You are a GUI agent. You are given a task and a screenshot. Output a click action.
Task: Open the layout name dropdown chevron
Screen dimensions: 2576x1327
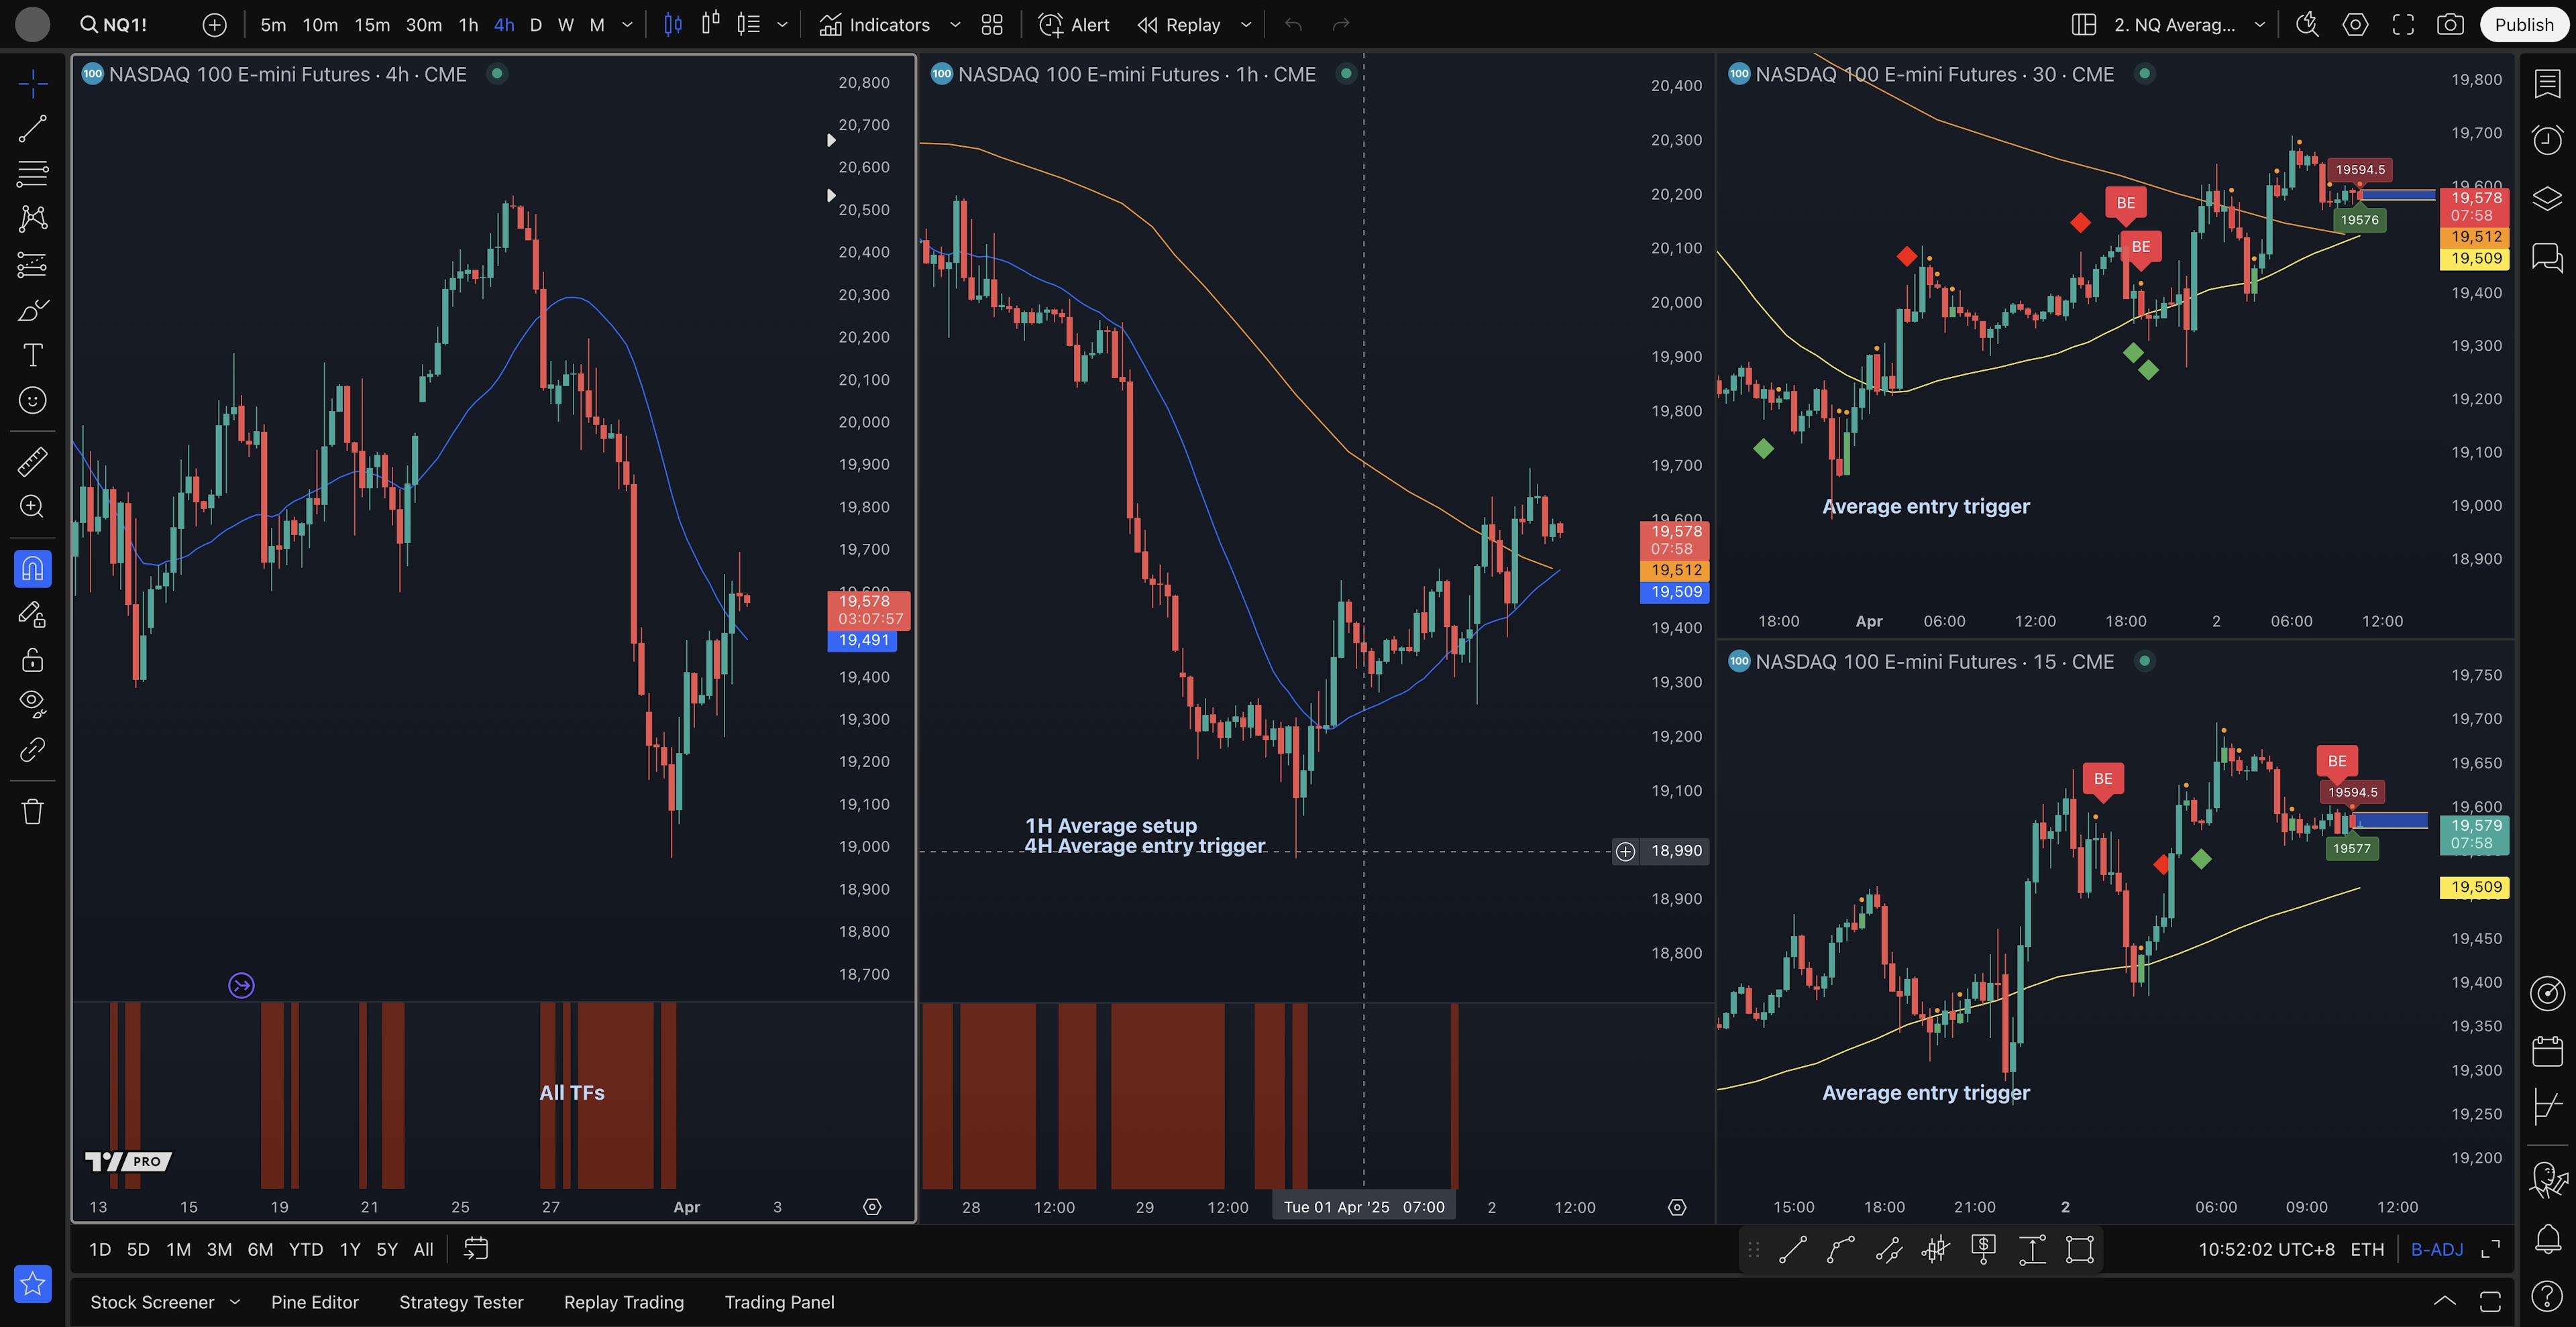tap(2259, 25)
